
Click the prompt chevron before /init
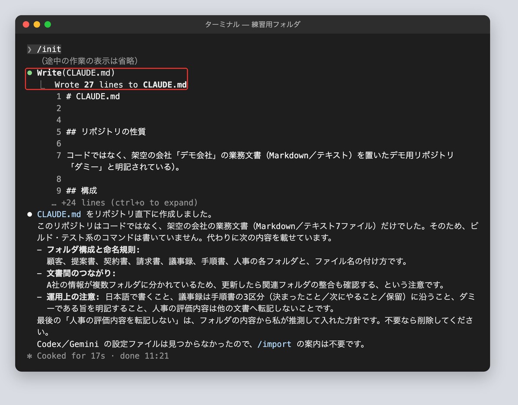(x=29, y=49)
